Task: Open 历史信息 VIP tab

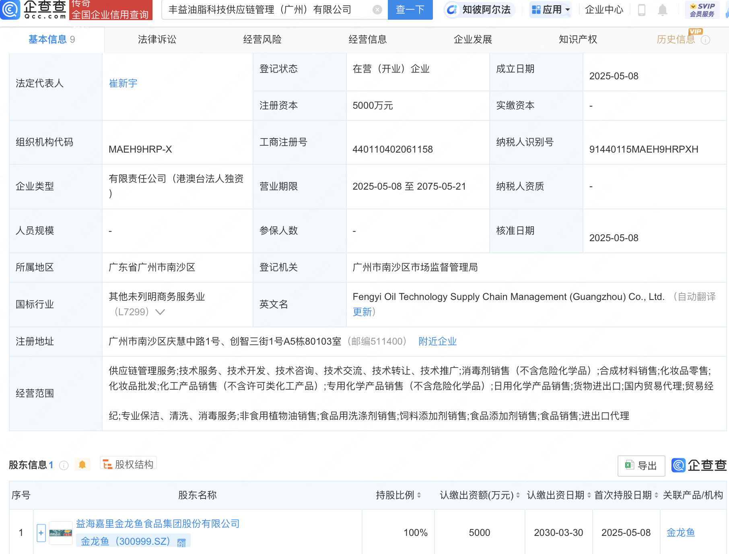Action: [x=676, y=39]
